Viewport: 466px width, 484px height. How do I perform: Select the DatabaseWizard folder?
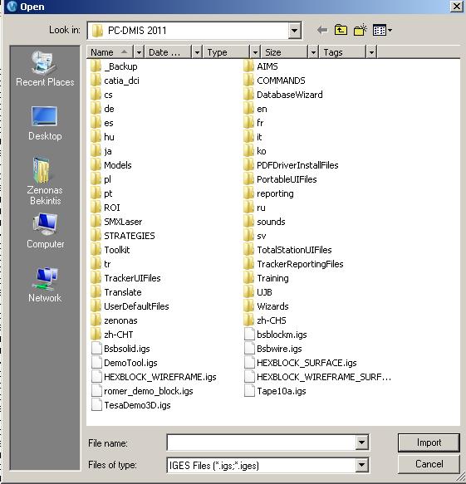283,95
